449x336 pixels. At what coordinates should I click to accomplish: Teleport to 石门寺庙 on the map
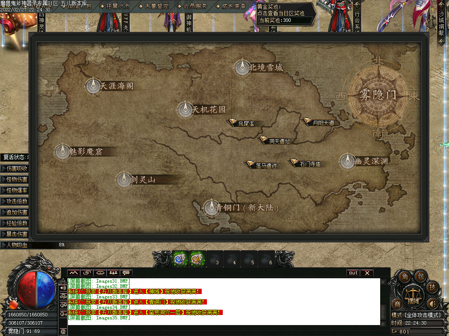[x=305, y=164]
